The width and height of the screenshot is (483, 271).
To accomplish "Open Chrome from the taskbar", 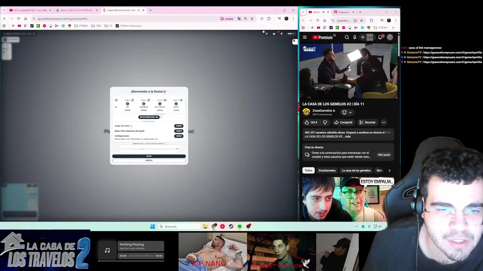I will 214,227.
